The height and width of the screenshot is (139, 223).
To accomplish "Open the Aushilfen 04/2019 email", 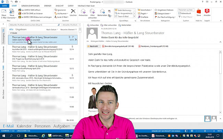I will (43, 49).
